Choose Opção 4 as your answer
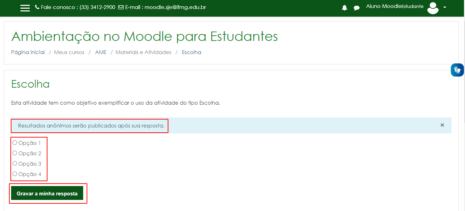465x211 pixels. click(15, 174)
